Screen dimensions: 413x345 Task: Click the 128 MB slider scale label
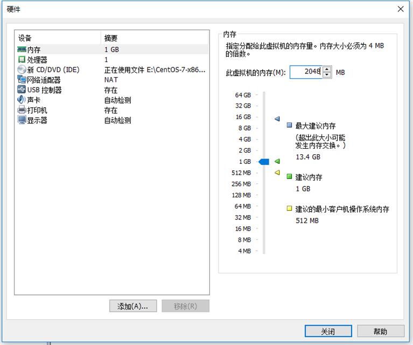(x=241, y=195)
